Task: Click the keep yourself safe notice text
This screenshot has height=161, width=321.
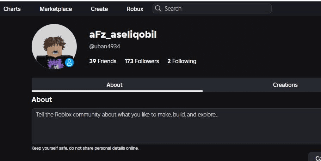Action: click(x=85, y=148)
